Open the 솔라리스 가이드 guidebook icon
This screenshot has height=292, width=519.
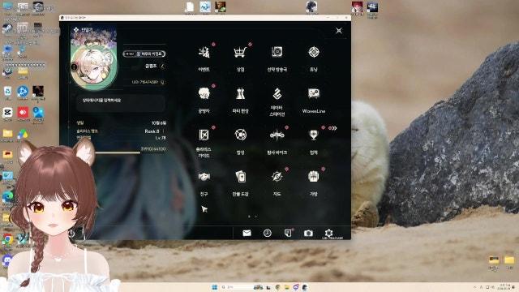click(204, 135)
